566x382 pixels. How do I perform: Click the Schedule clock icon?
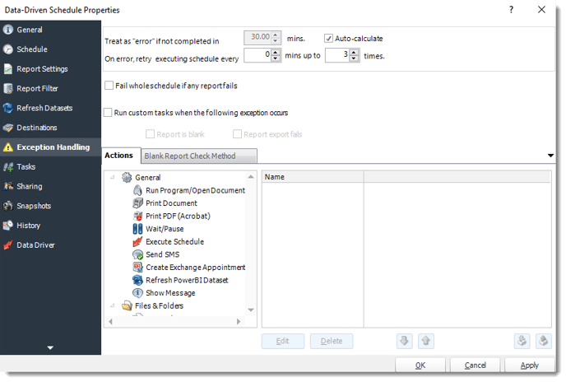click(x=8, y=49)
